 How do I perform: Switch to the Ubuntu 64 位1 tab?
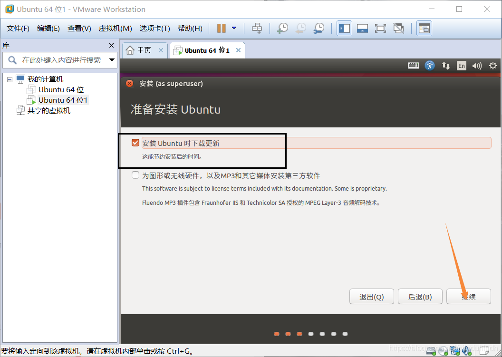(207, 50)
